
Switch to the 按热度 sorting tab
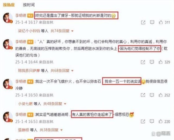pyautogui.click(x=9, y=5)
